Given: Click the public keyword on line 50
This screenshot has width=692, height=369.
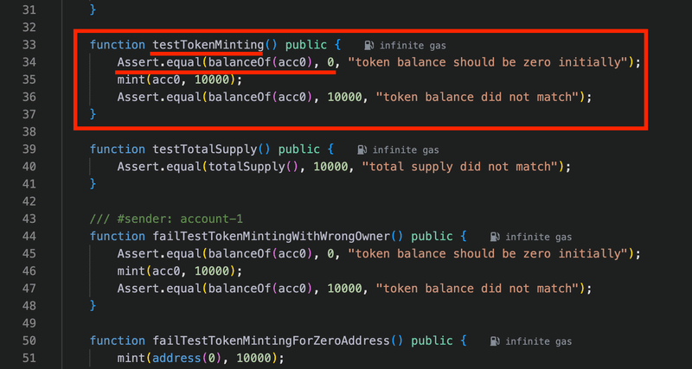Looking at the screenshot, I should (432, 340).
